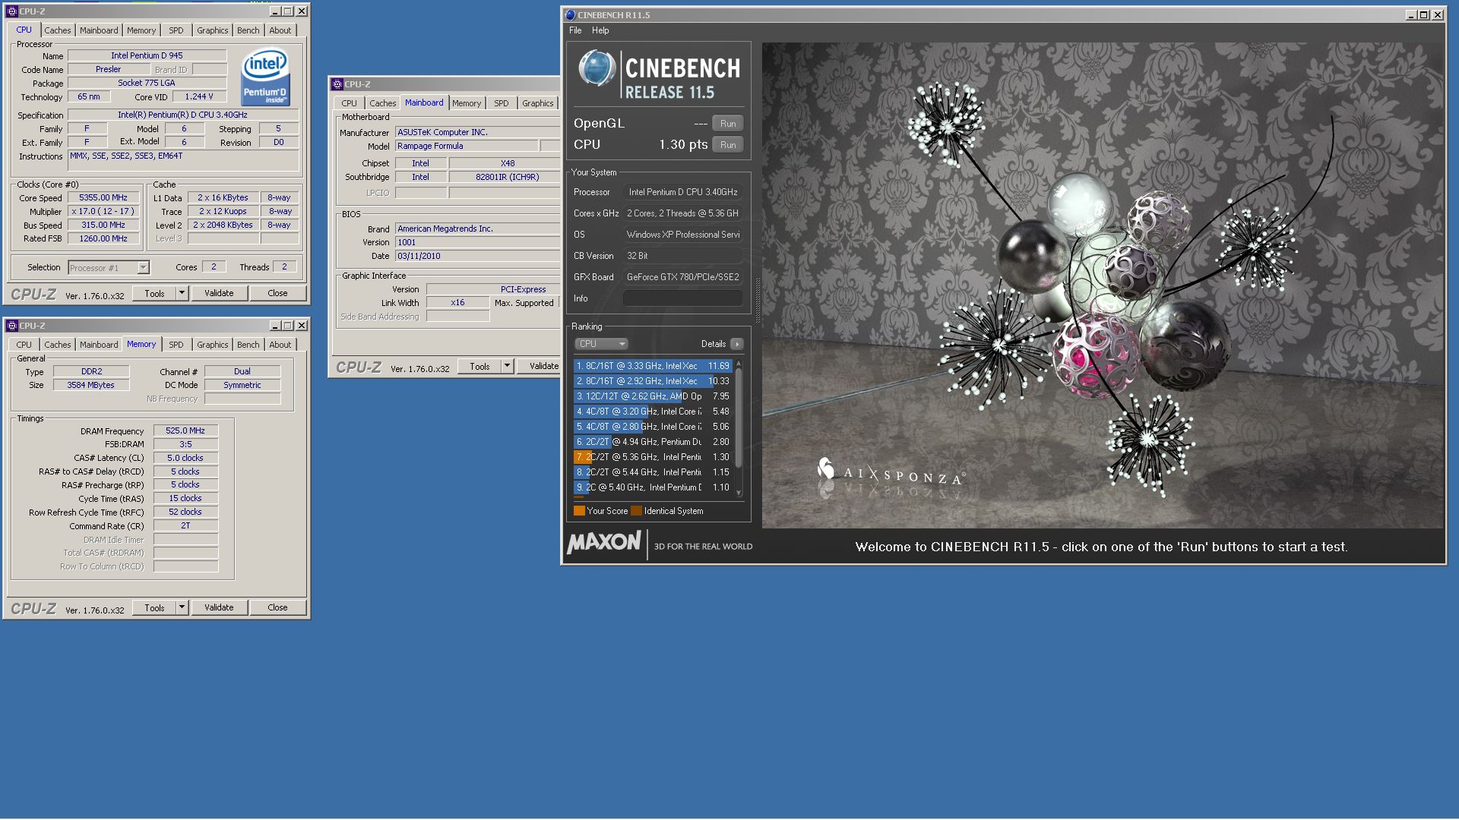Click Validate in top-left CPU-Z window
The height and width of the screenshot is (820, 1459).
pos(219,293)
